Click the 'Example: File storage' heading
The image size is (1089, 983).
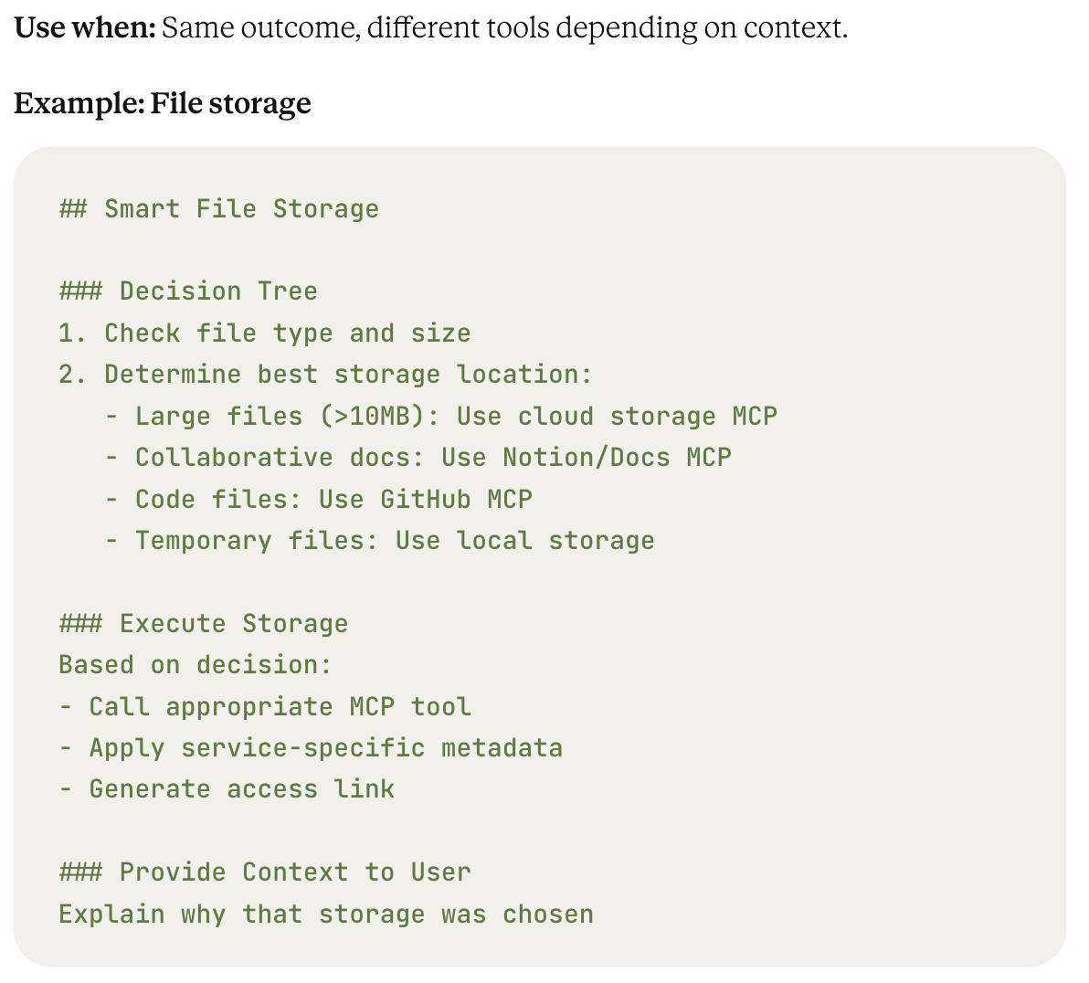[163, 103]
